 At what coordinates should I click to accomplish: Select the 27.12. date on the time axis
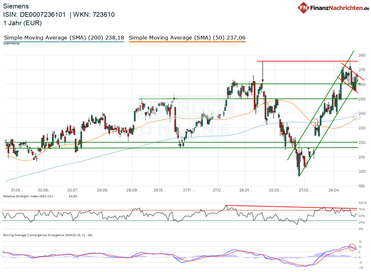point(218,191)
